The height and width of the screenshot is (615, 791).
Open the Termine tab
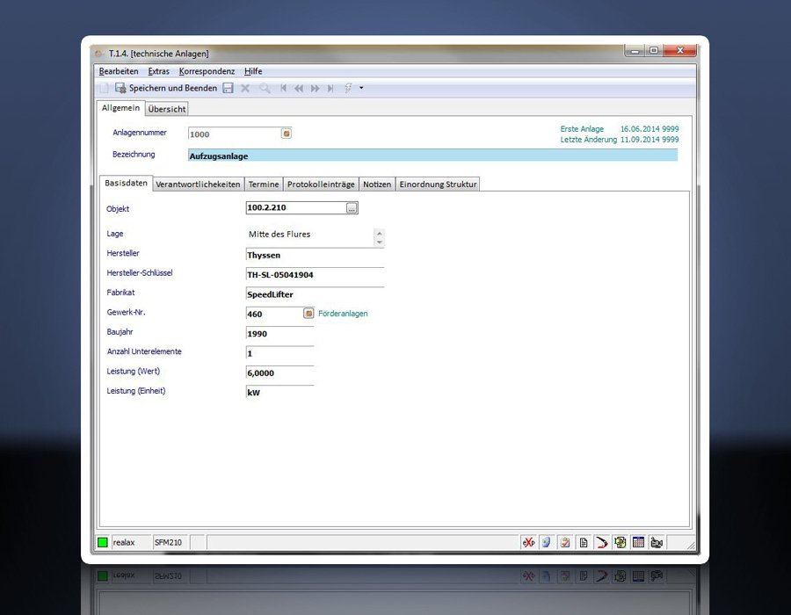click(264, 184)
